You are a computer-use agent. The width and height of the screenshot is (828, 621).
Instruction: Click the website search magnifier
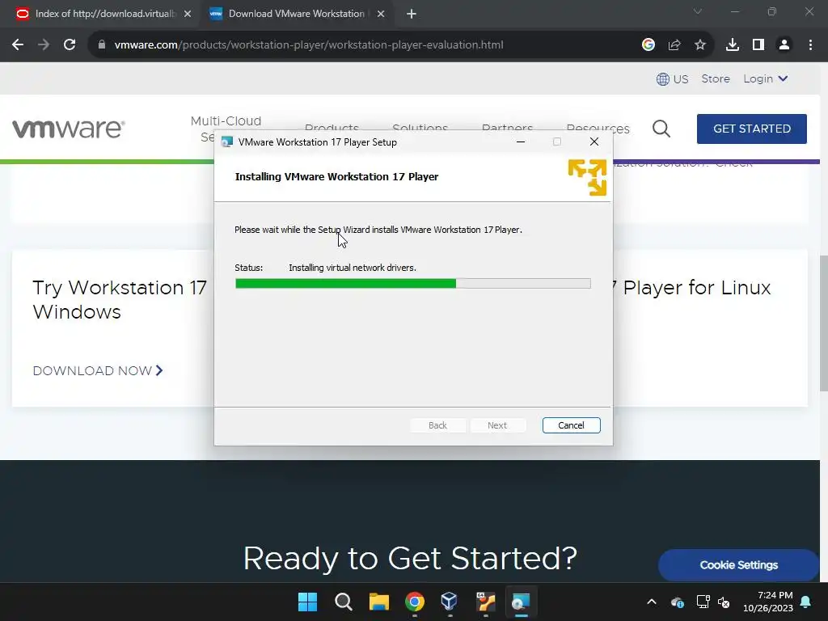[661, 129]
